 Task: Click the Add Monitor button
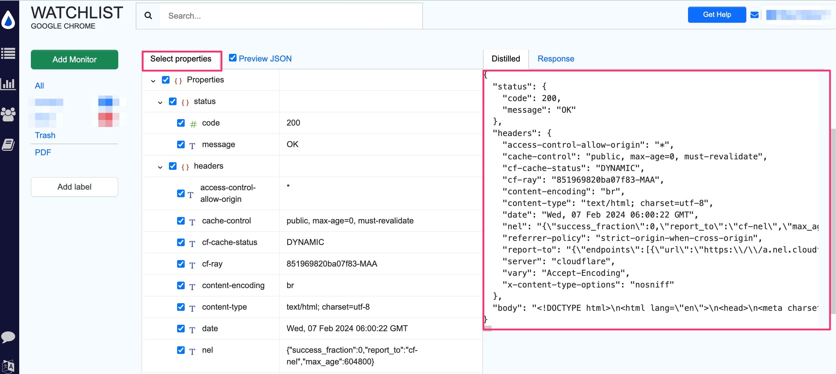pos(75,59)
